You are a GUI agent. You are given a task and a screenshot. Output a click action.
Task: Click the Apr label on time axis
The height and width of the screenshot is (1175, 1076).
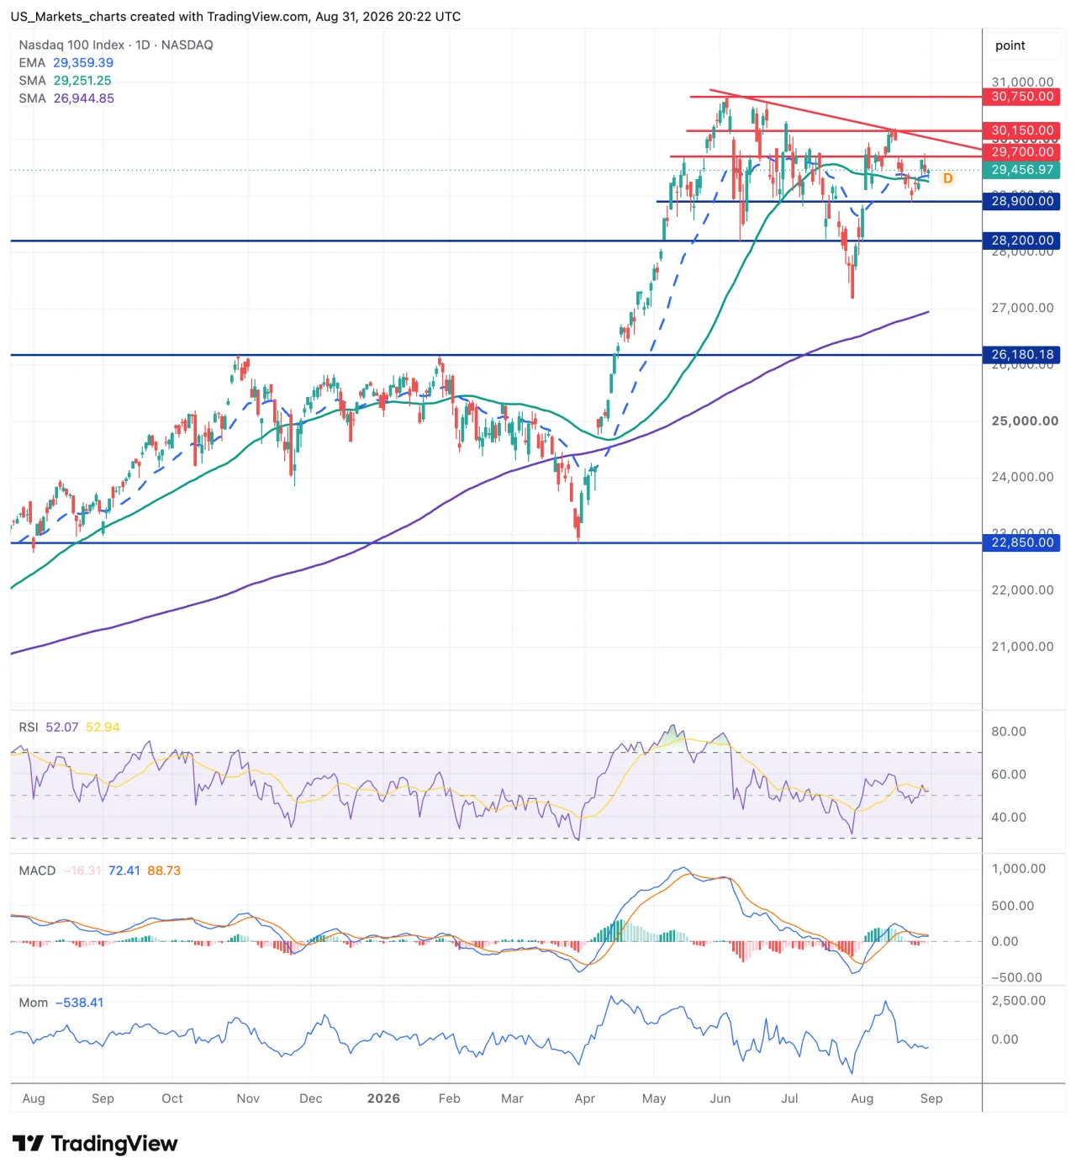585,1098
